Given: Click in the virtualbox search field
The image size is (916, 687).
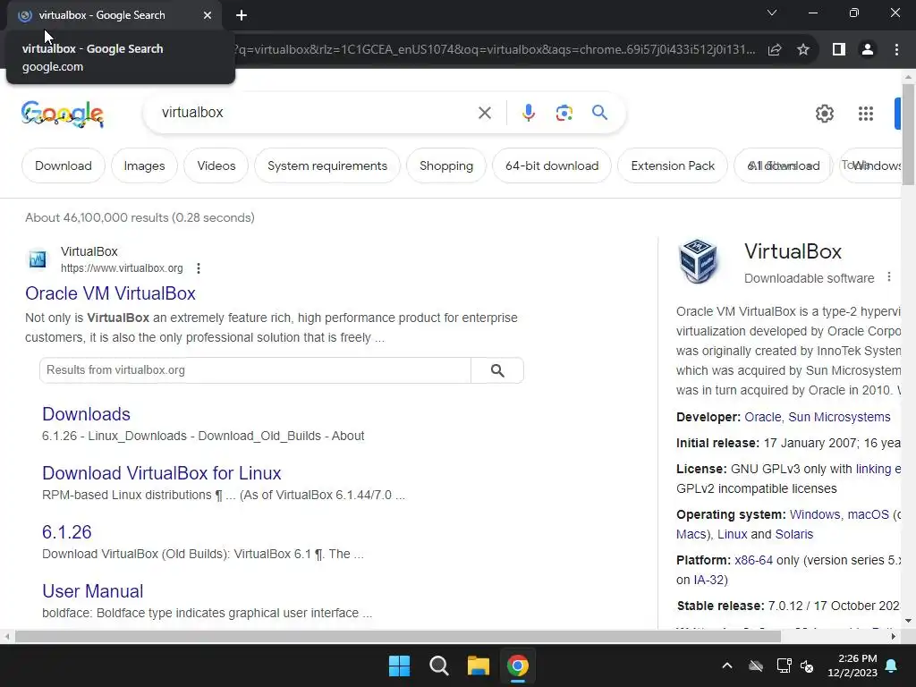Looking at the screenshot, I should point(316,112).
